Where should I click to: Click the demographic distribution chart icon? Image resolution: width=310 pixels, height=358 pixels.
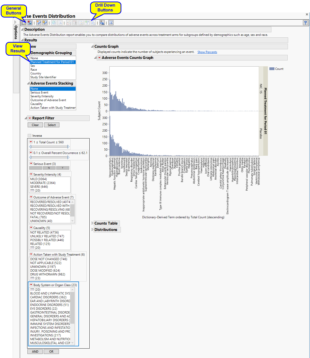(102, 23)
